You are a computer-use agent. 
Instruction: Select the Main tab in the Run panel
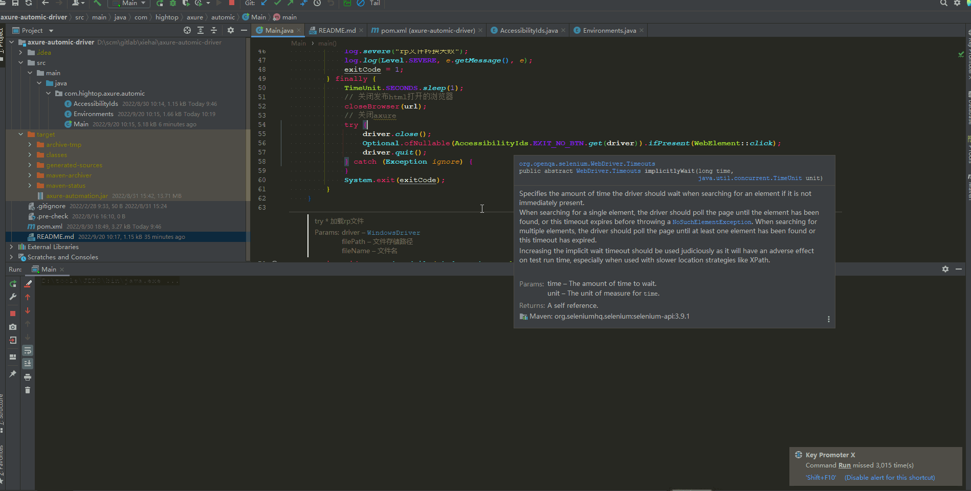pos(48,269)
